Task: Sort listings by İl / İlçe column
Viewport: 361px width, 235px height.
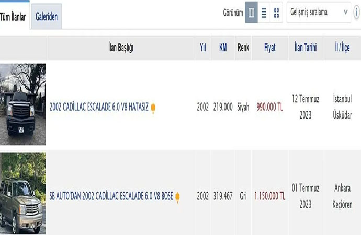Action: 342,48
